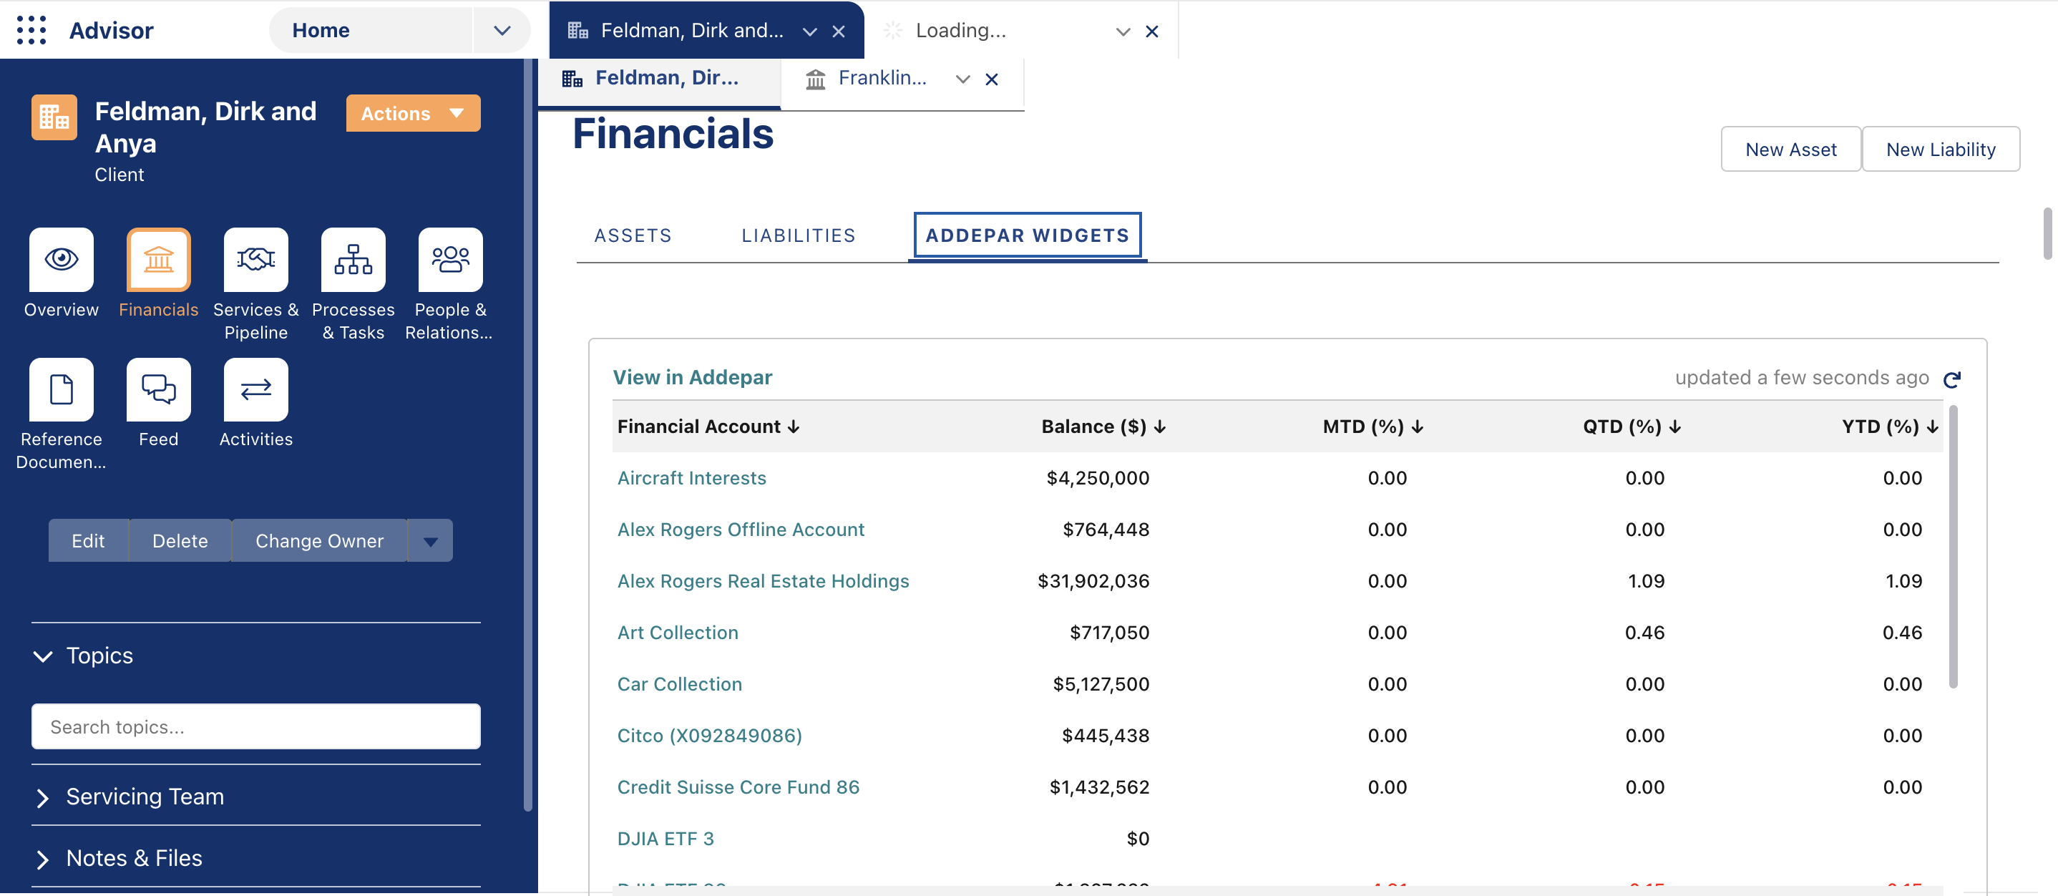Click in the Search topics field
This screenshot has height=896, width=2058.
pyautogui.click(x=255, y=726)
